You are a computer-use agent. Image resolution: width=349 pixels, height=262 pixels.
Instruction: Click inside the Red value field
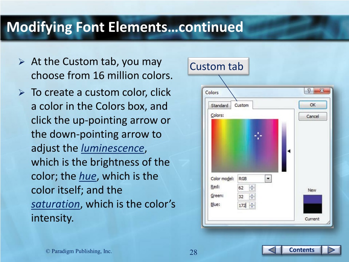[243, 188]
